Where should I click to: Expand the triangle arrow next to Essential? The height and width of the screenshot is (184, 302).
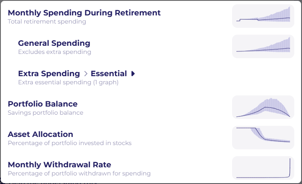(133, 74)
